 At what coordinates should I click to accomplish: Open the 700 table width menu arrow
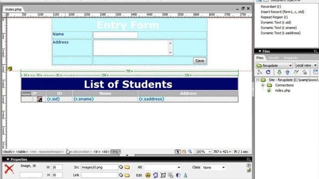coord(132,71)
